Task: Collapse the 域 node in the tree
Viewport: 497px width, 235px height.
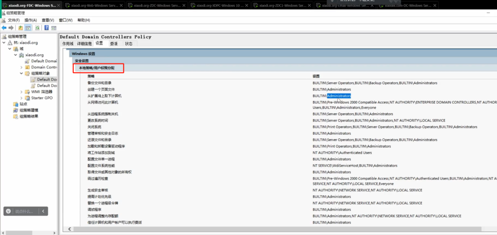Action: (10, 49)
